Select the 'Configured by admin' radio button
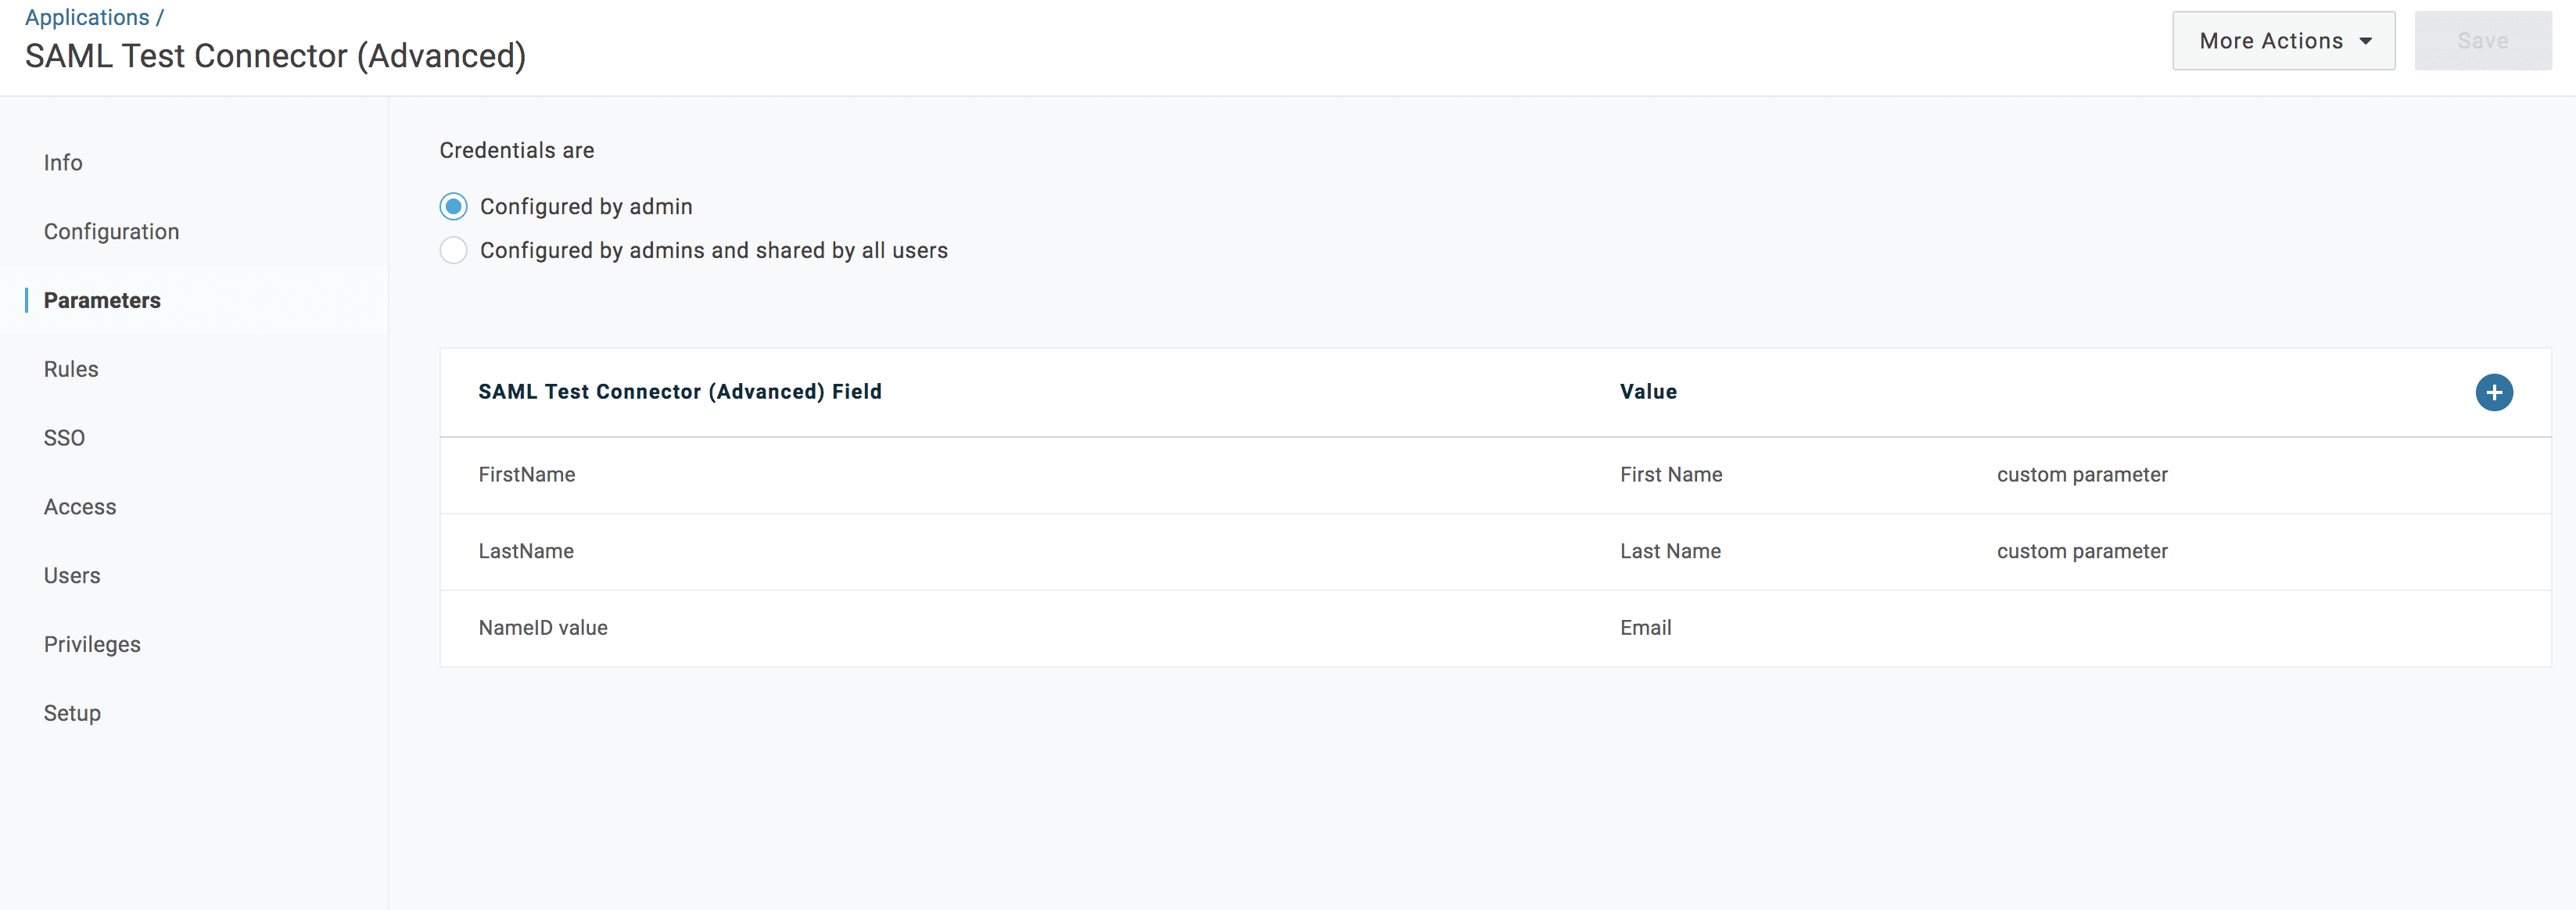This screenshot has height=910, width=2576. pos(454,207)
